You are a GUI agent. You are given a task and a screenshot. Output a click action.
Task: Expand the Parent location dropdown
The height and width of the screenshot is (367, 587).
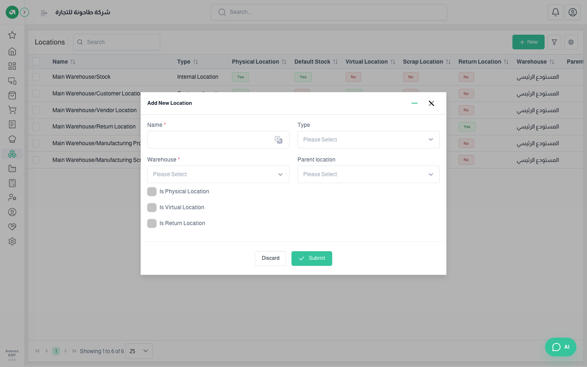tap(369, 175)
